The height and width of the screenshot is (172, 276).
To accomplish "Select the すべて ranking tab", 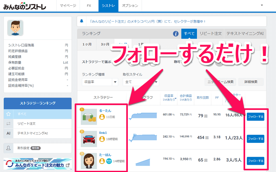I will 189,34.
